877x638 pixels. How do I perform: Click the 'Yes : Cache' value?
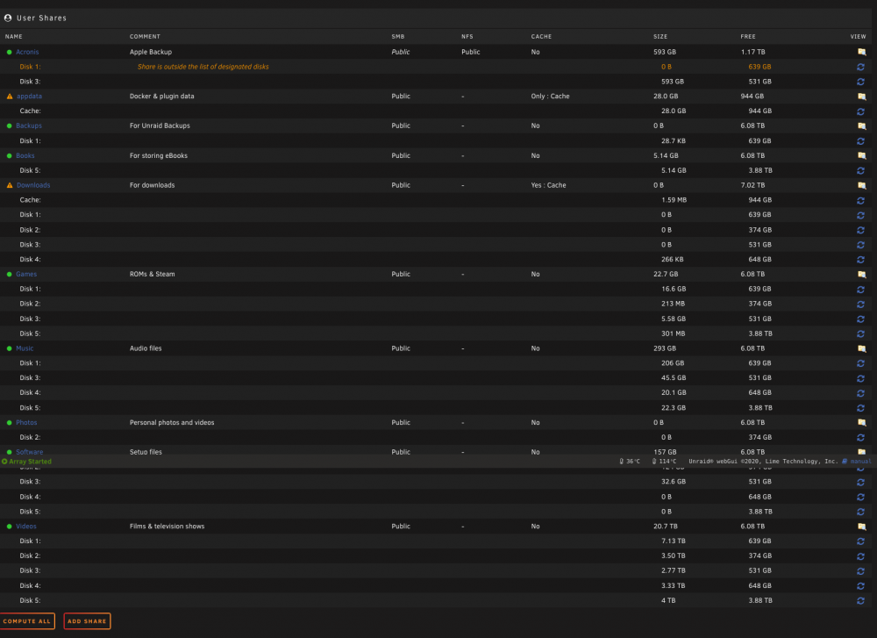(x=549, y=185)
